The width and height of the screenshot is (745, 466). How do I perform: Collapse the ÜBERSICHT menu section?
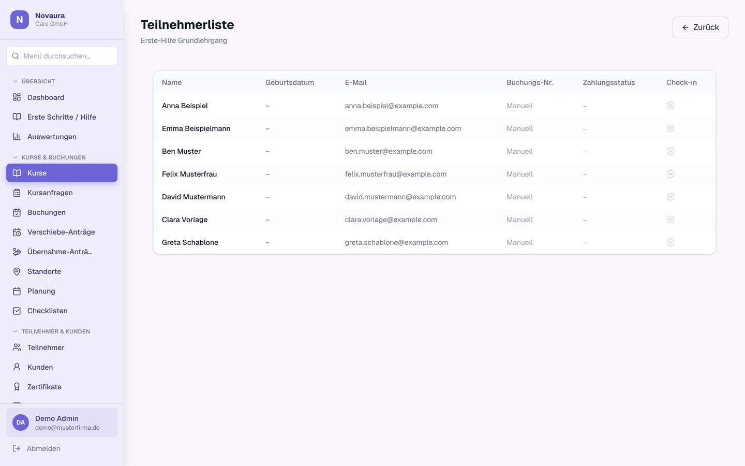[x=34, y=81]
